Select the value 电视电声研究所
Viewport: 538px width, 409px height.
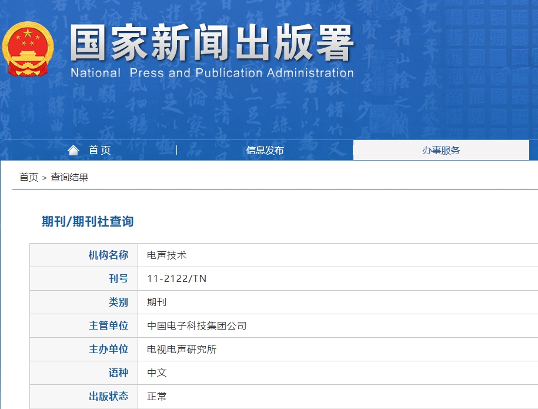(182, 349)
